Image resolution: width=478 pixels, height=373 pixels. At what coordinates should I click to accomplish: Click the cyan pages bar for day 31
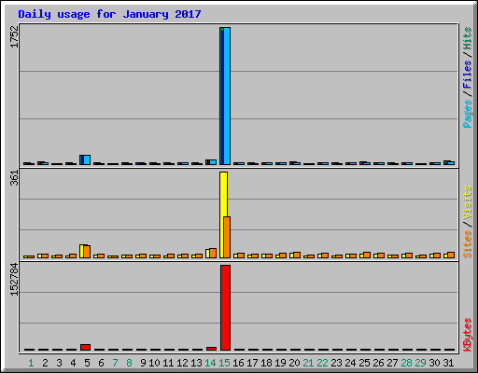point(451,163)
